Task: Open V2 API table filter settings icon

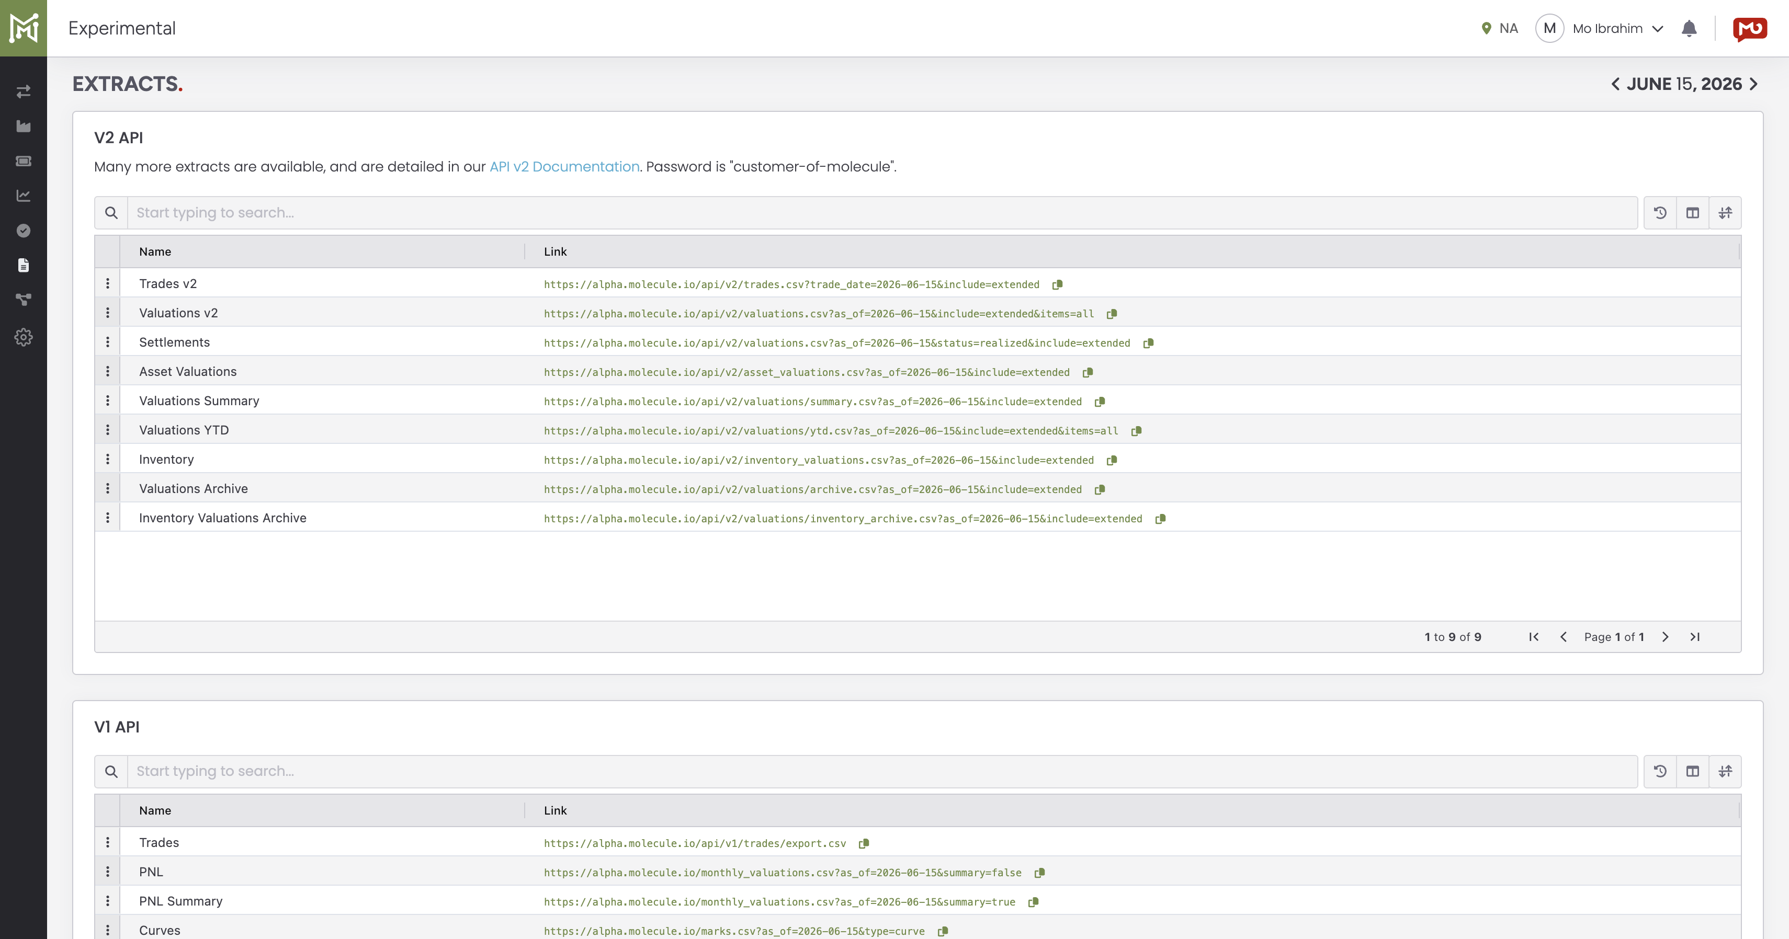Action: (x=1725, y=213)
